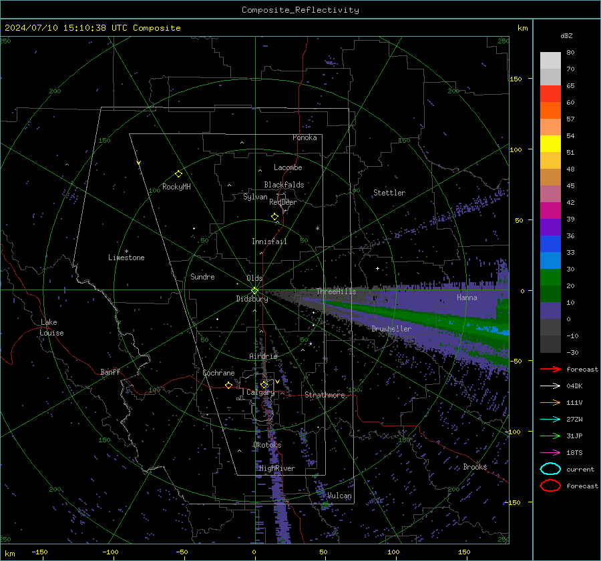
Task: Click the Sundre city label
Action: coord(202,276)
